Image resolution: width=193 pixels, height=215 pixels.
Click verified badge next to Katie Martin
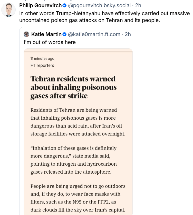(65, 34)
